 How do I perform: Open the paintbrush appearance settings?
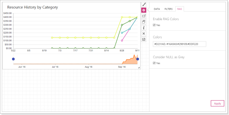point(144,4)
